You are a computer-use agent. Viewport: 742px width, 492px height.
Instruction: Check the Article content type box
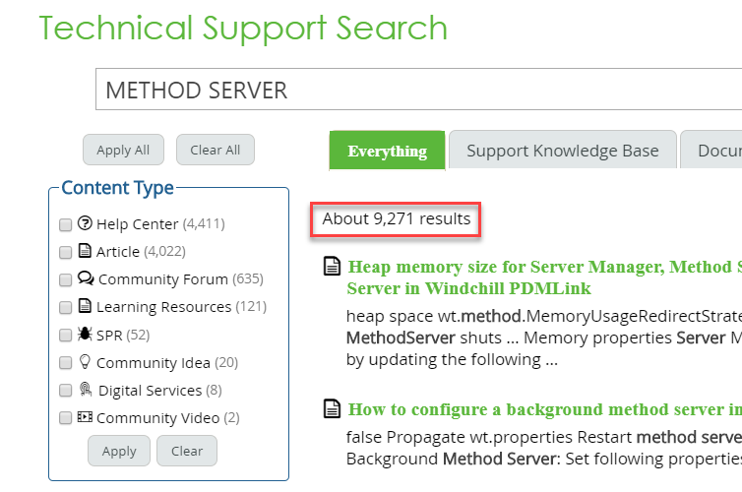point(66,252)
